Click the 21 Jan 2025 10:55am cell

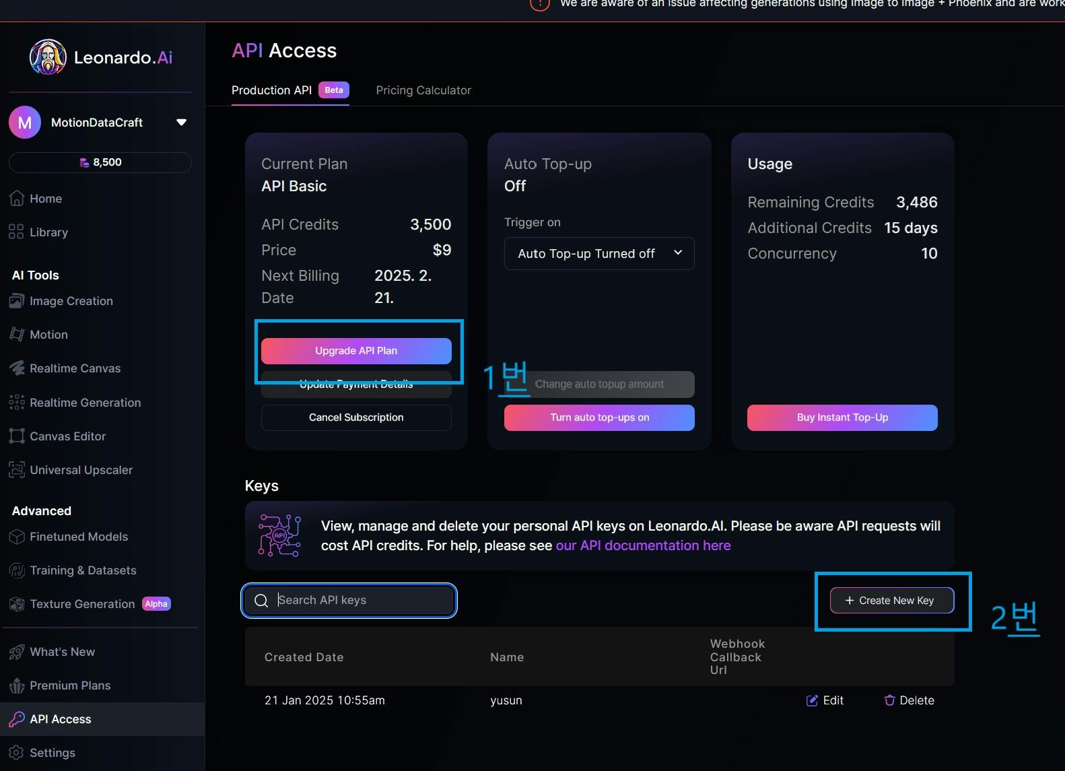324,700
